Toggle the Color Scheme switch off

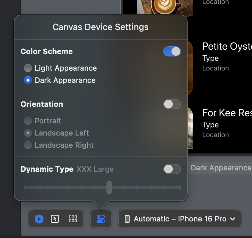tap(172, 51)
